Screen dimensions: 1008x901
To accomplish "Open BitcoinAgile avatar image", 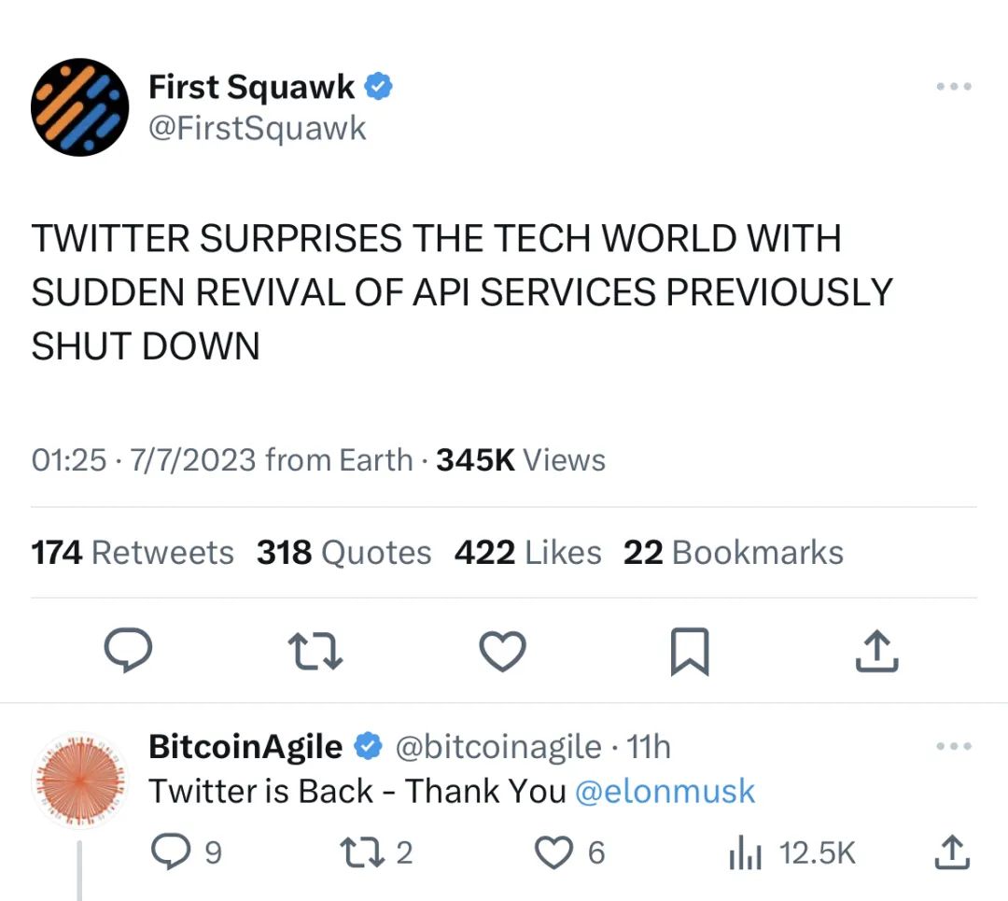I will click(x=79, y=780).
